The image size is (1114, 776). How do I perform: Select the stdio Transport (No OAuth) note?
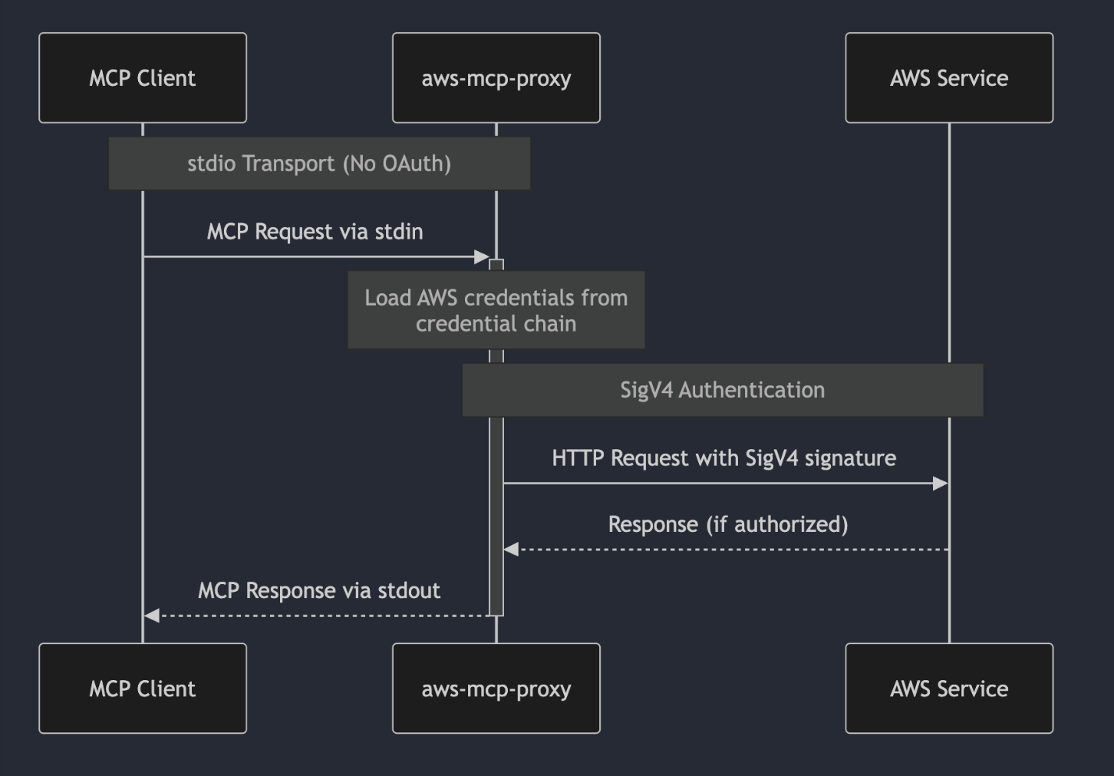(x=319, y=164)
